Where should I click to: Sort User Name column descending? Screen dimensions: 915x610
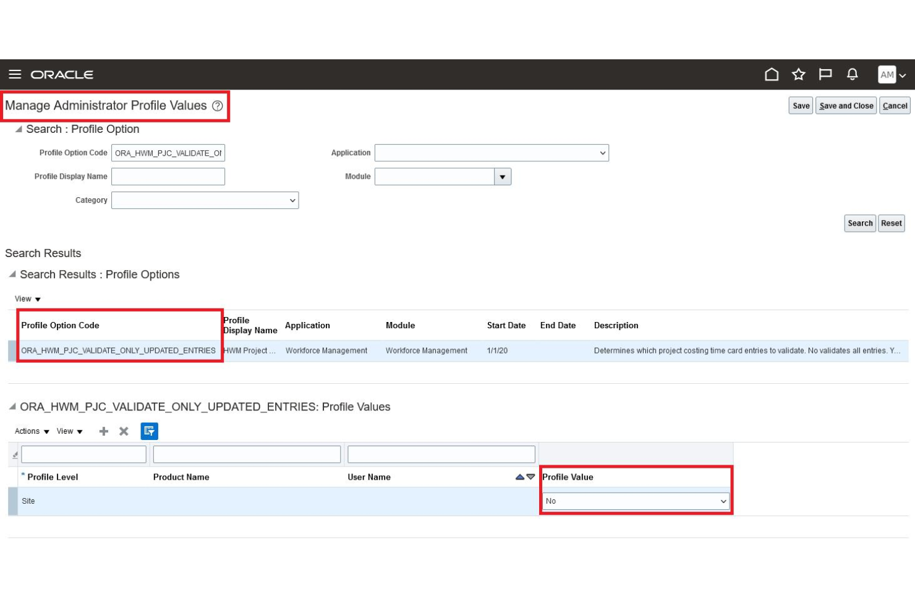tap(530, 477)
